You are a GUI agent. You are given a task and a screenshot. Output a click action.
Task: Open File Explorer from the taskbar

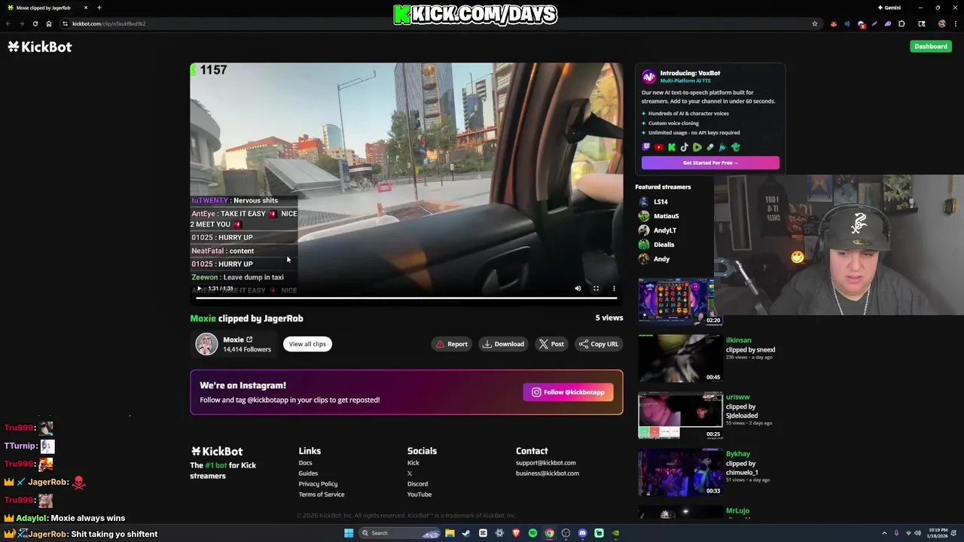pos(450,533)
